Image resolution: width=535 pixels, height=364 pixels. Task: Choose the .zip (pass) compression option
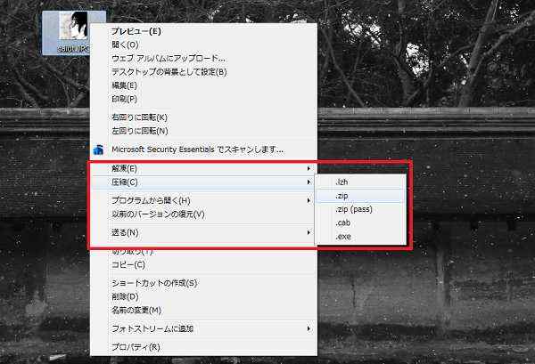[352, 209]
